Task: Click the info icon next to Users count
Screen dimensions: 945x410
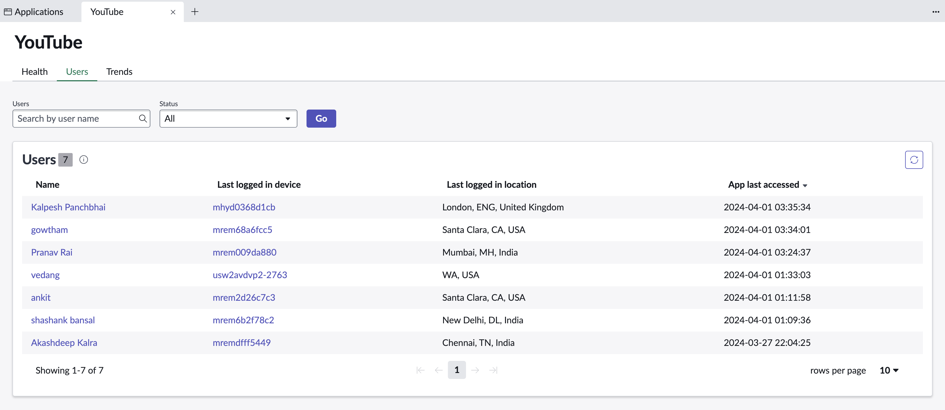Action: point(84,160)
